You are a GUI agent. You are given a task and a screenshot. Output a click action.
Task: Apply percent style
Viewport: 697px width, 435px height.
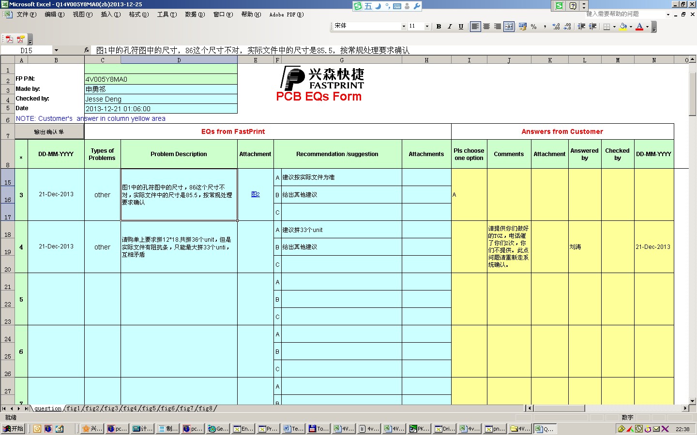pyautogui.click(x=533, y=27)
